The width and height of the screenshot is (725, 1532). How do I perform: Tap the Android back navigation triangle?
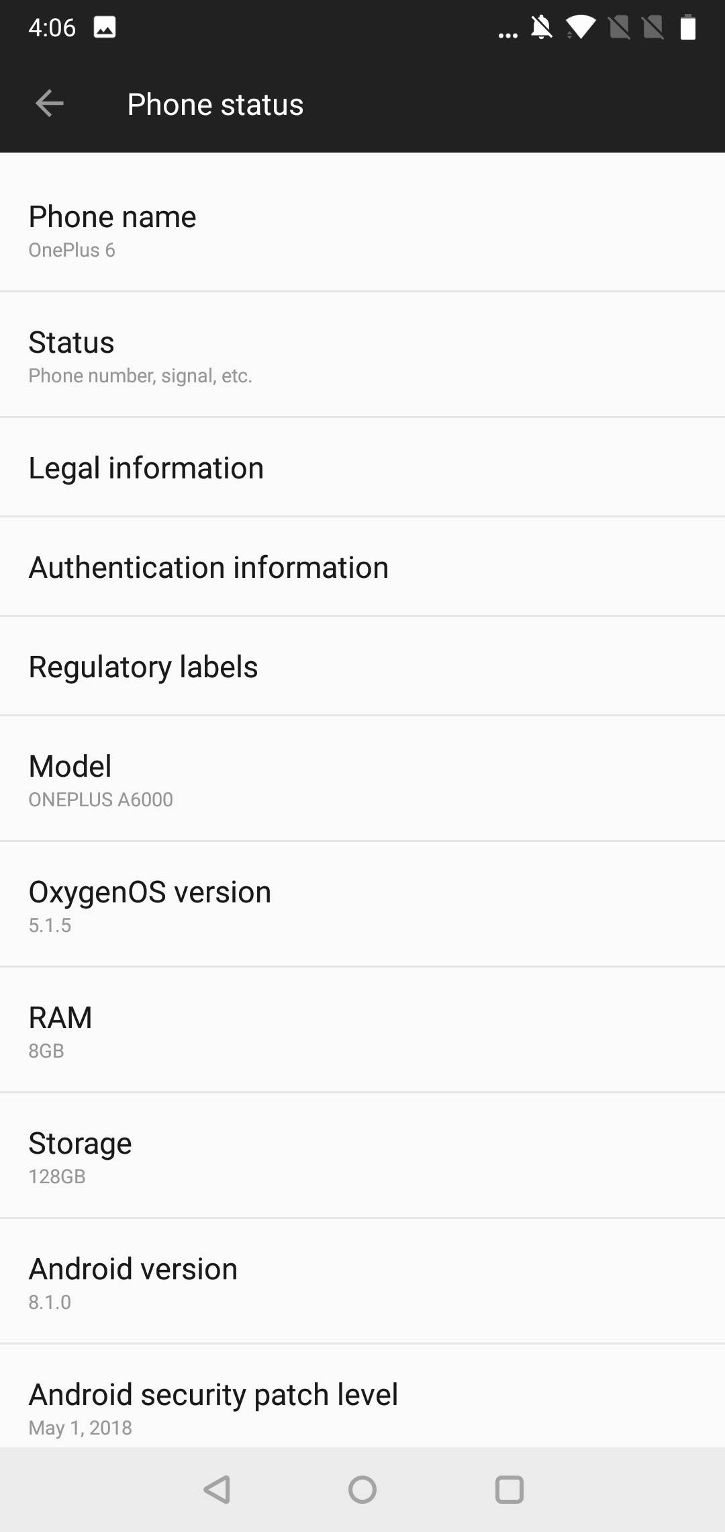pyautogui.click(x=217, y=1489)
